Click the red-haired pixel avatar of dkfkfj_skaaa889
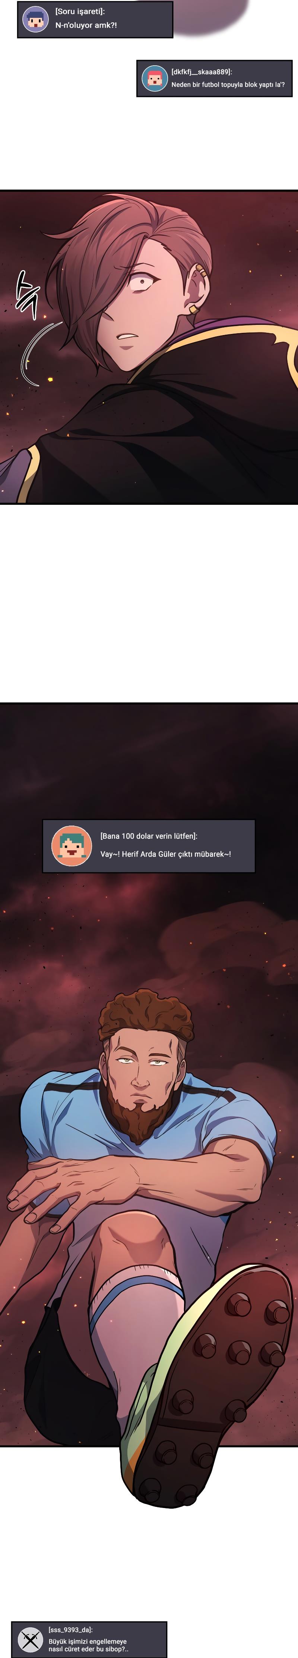Viewport: 298px width, 1658px height. click(154, 78)
